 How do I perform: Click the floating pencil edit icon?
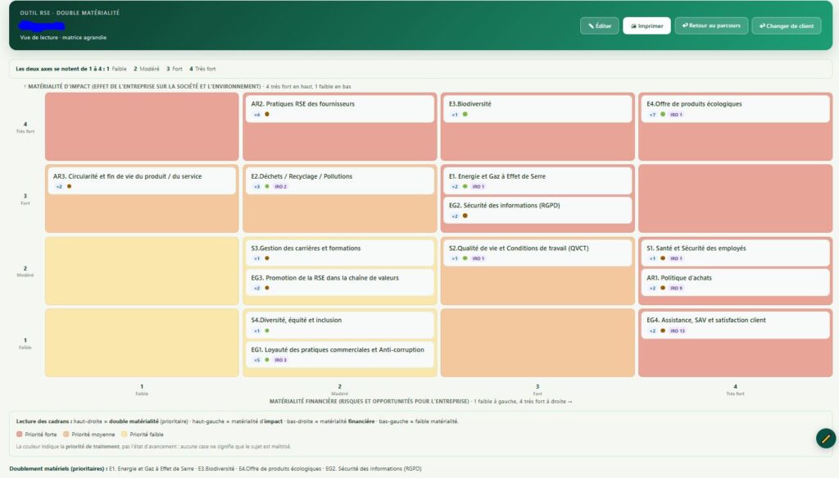tap(826, 439)
